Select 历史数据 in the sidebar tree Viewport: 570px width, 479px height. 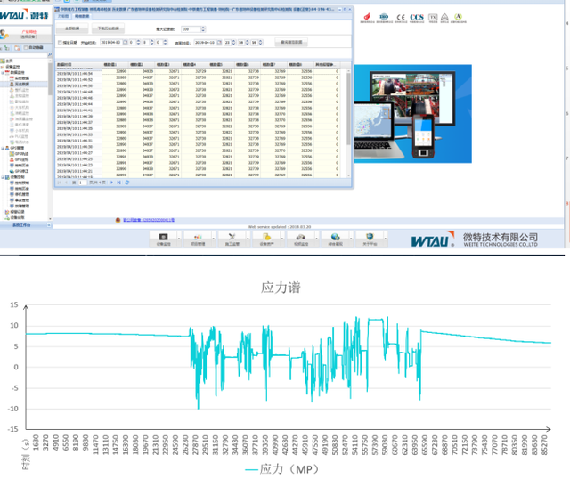point(21,85)
